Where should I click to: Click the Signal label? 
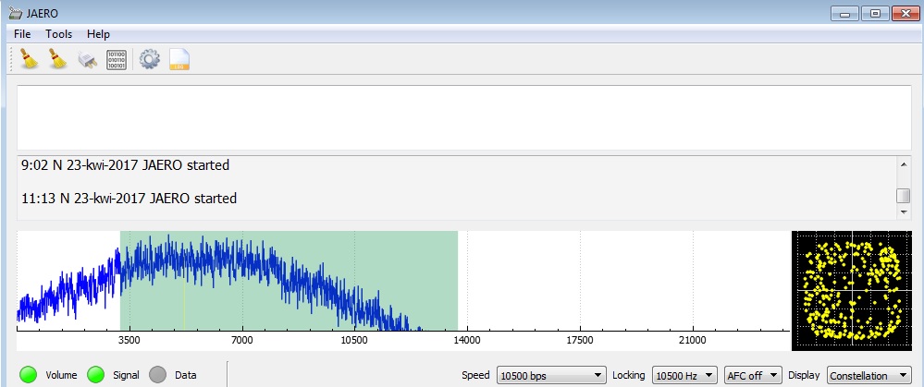(126, 375)
